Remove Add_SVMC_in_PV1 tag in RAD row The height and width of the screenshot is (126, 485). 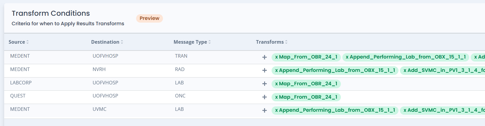pos(405,70)
